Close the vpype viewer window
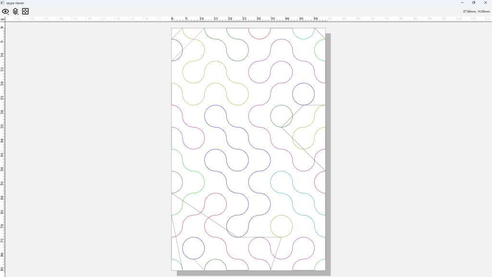 coord(485,3)
